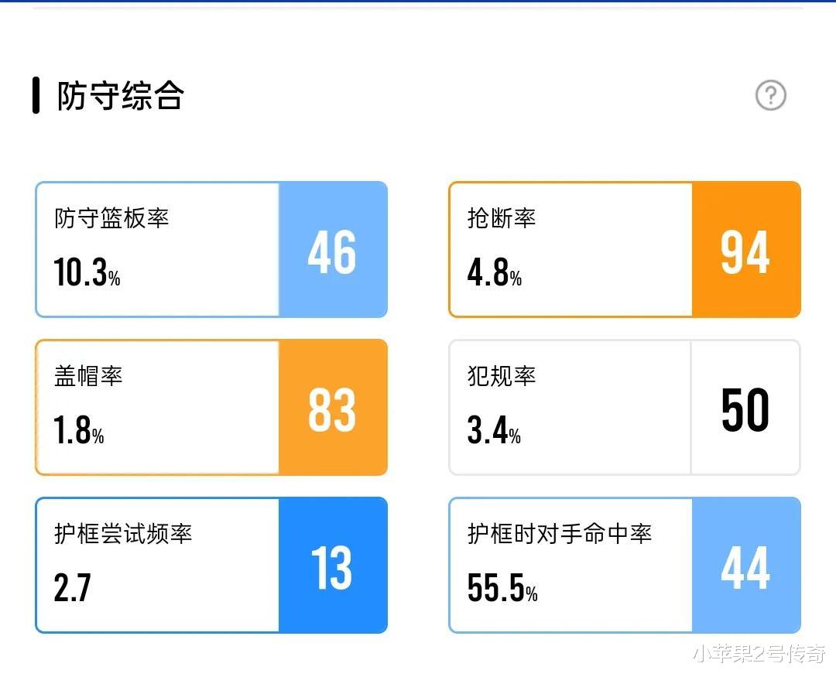Click the 防守综合 section heading

[120, 97]
